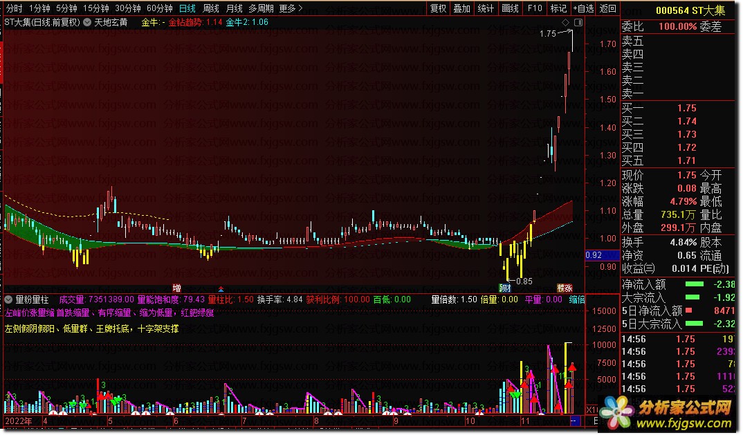The width and height of the screenshot is (743, 435).
Task: Click the 买三 bid price 1.73
Action: (x=686, y=135)
